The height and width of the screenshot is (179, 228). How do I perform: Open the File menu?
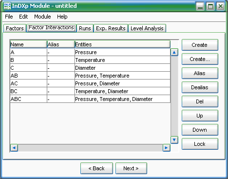(x=9, y=17)
